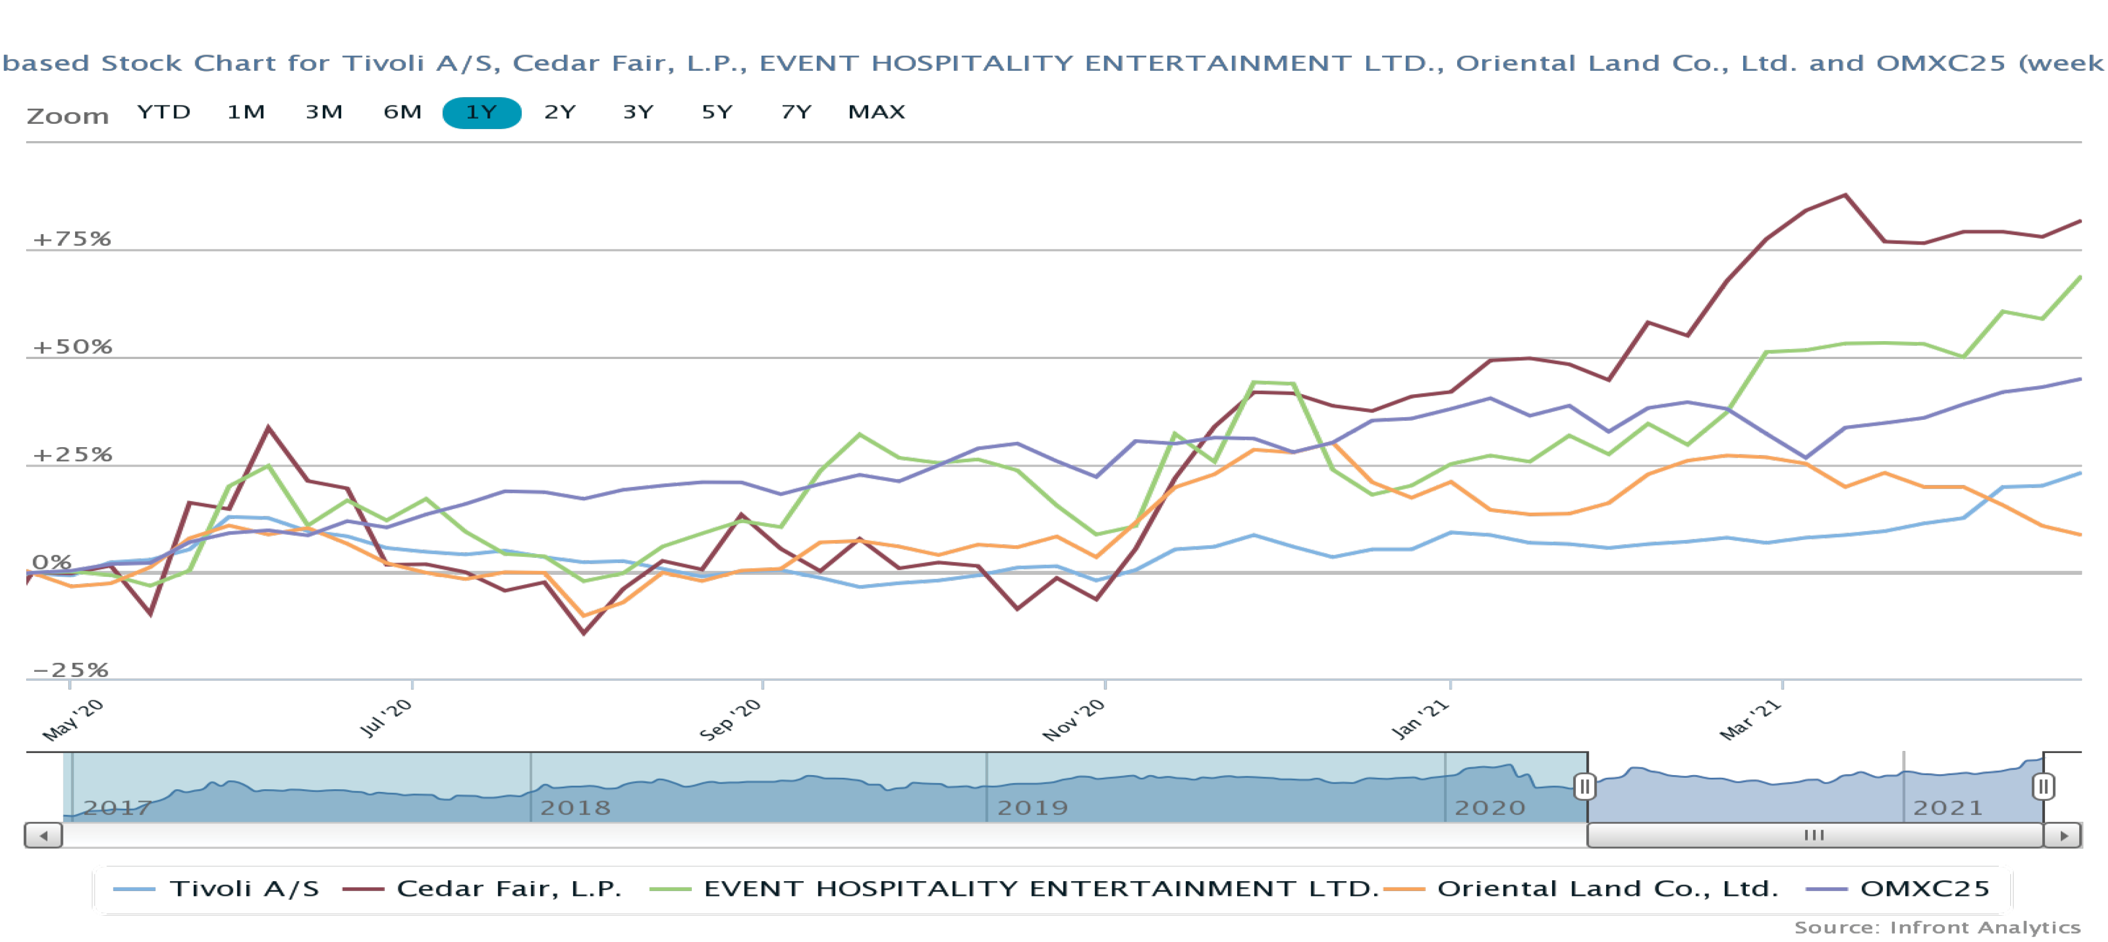The width and height of the screenshot is (2108, 942).
Task: Select the 1M zoom range
Action: click(246, 112)
